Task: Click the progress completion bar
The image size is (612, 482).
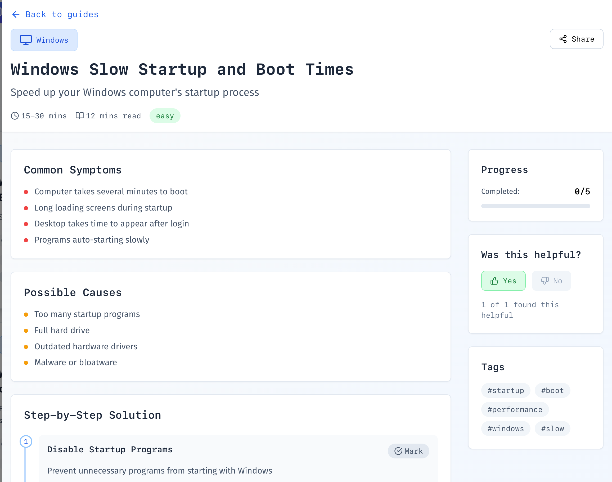Action: [535, 206]
